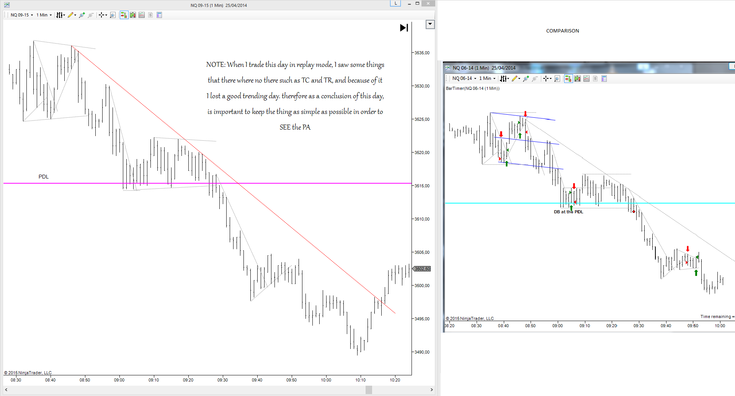Maximize the NQ 09-15 chart window
The image size is (735, 396).
coord(418,3)
